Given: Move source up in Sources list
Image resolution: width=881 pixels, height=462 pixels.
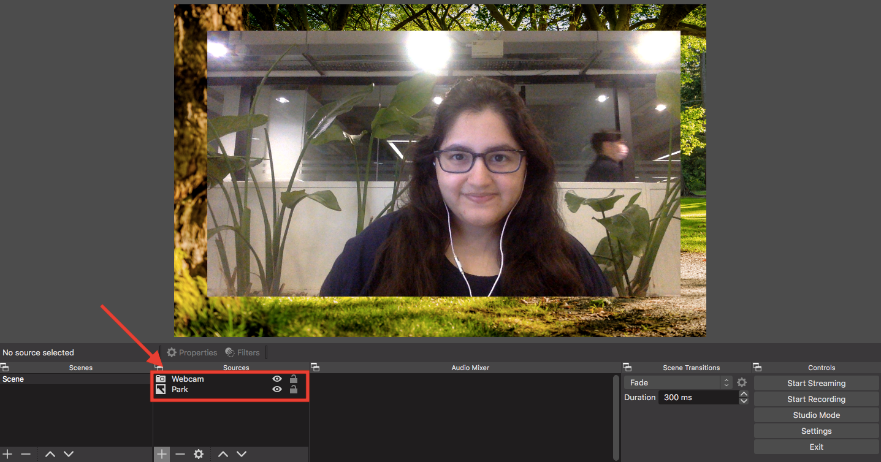Looking at the screenshot, I should point(223,454).
